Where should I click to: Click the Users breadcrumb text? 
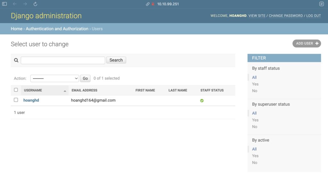tap(97, 29)
